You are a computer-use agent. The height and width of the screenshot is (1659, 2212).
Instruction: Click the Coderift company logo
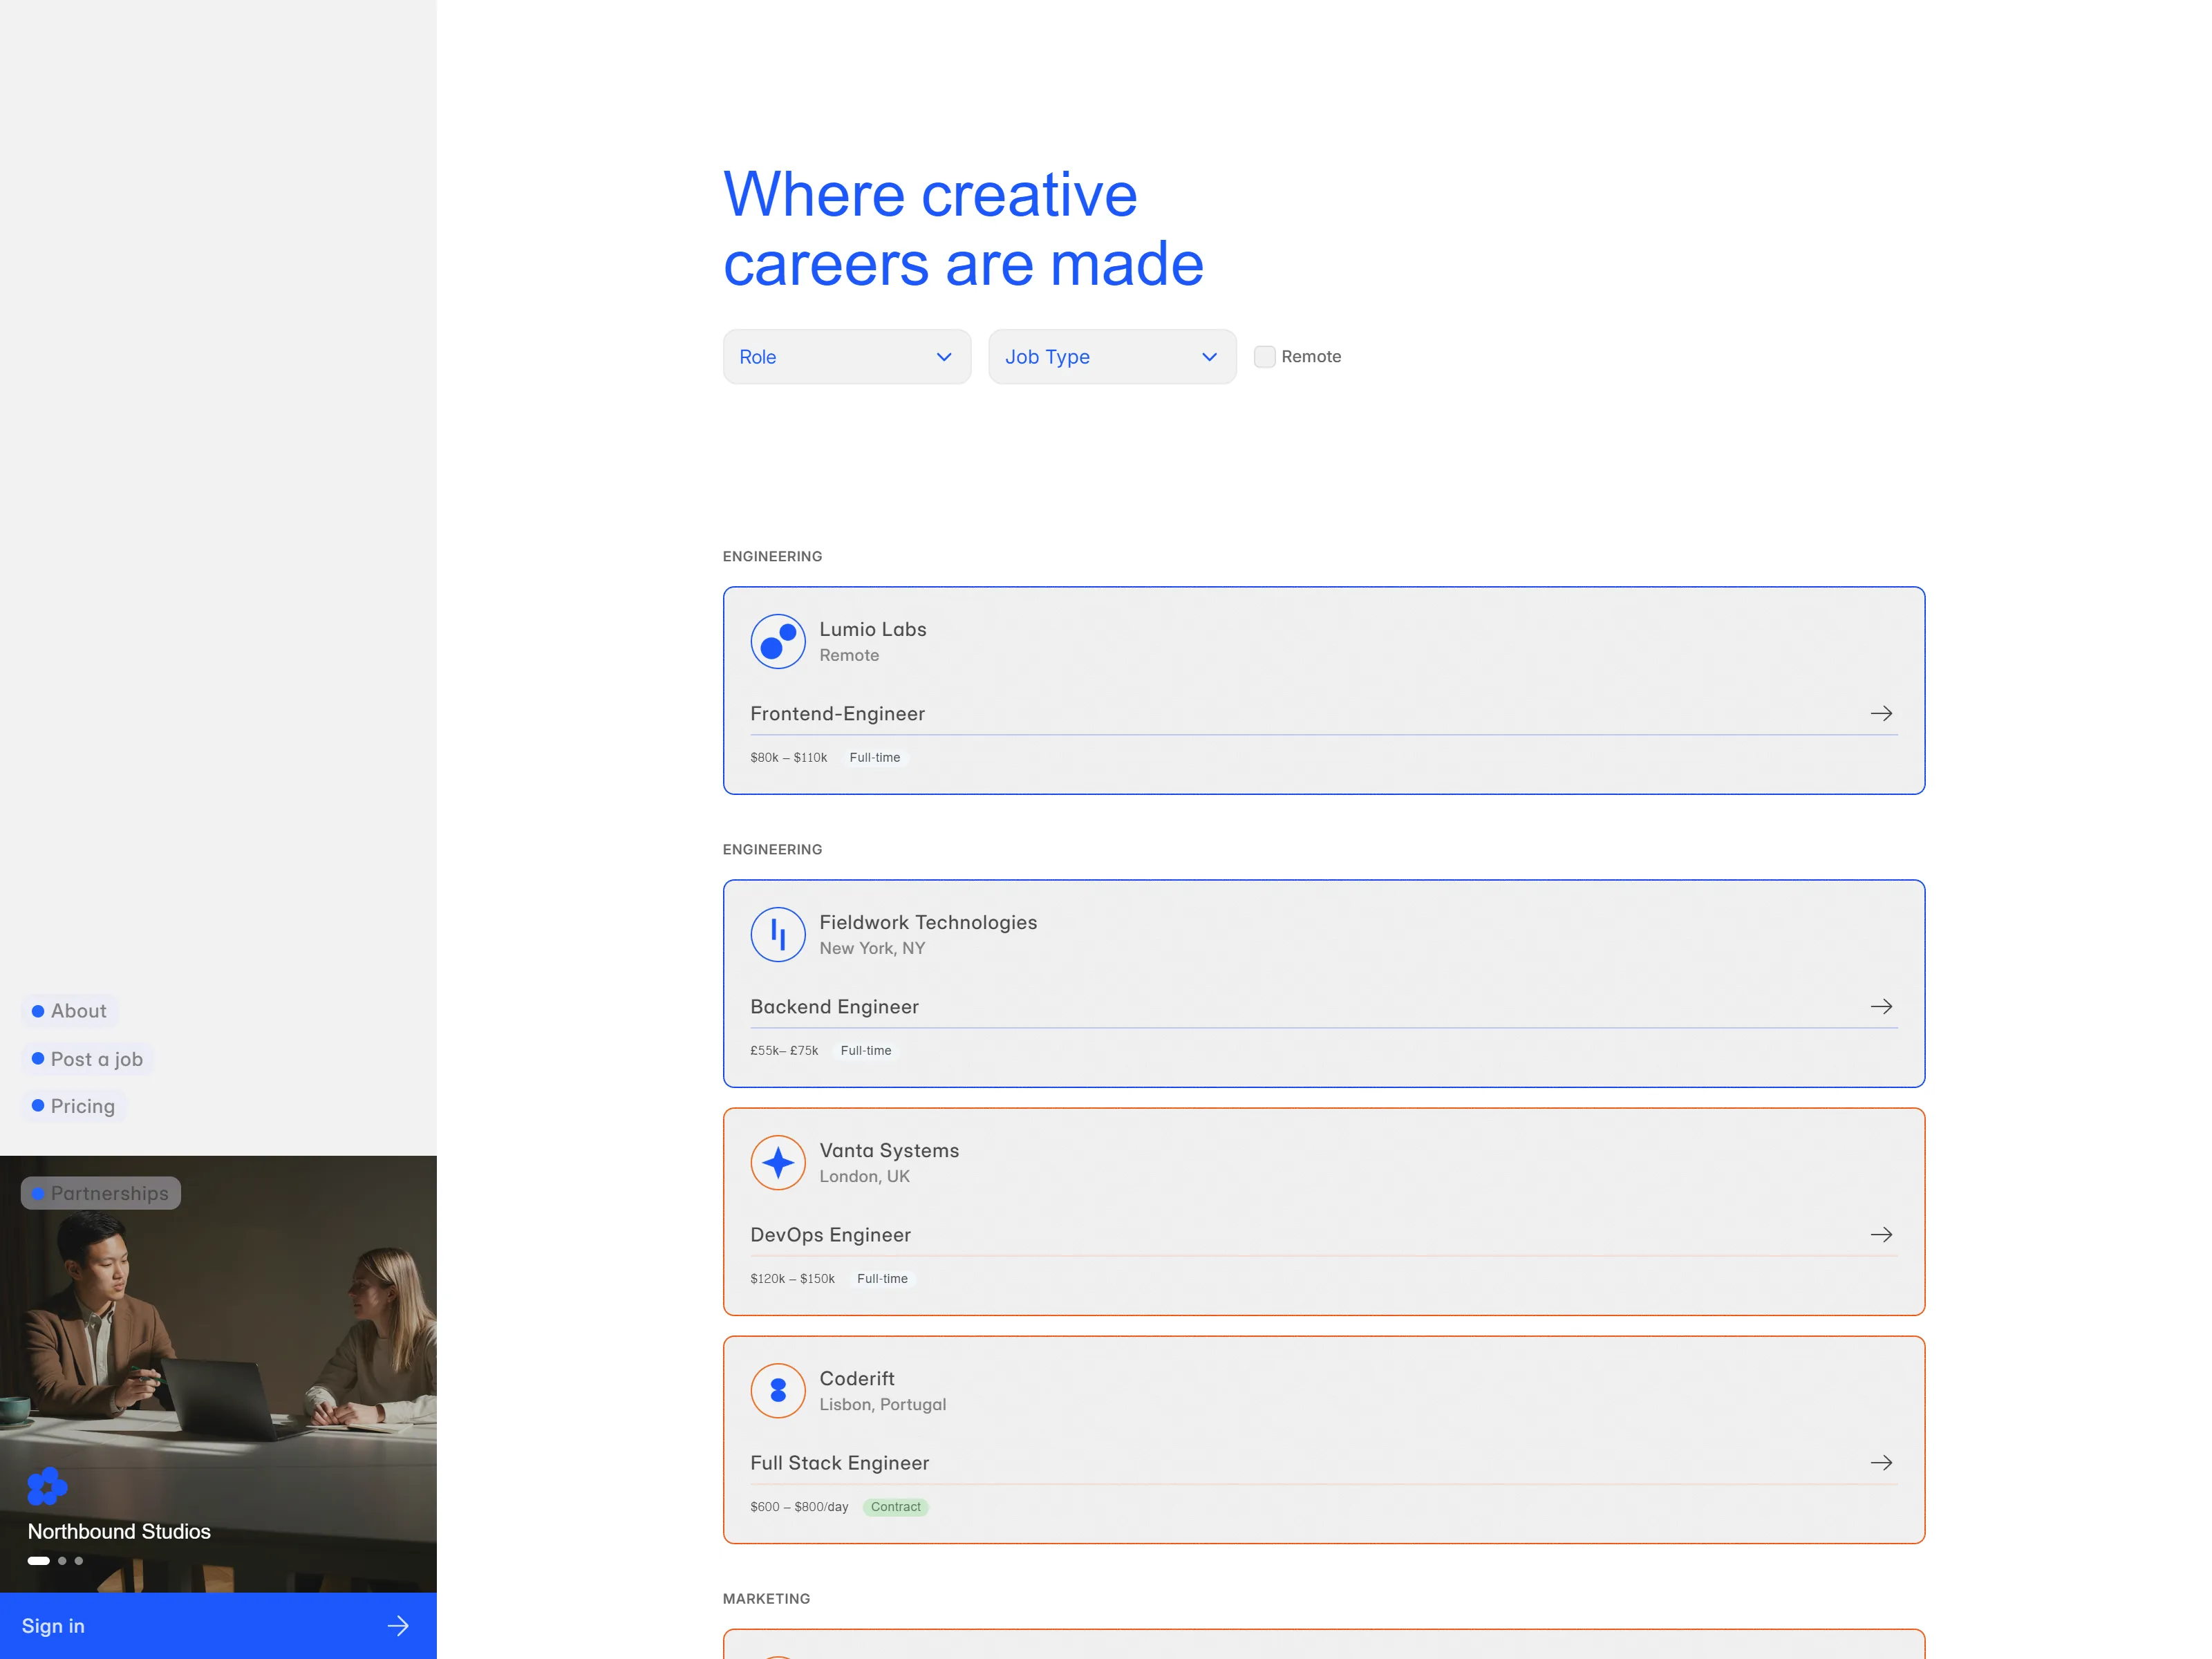(x=778, y=1390)
